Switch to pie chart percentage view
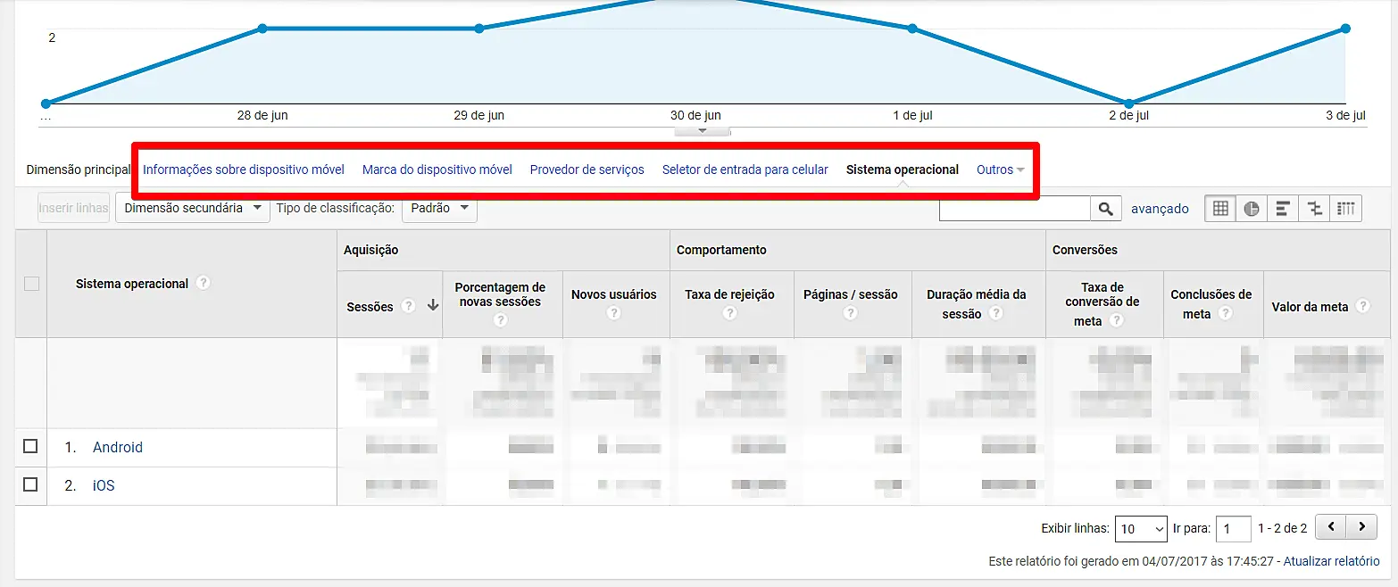The image size is (1398, 587). [x=1252, y=208]
